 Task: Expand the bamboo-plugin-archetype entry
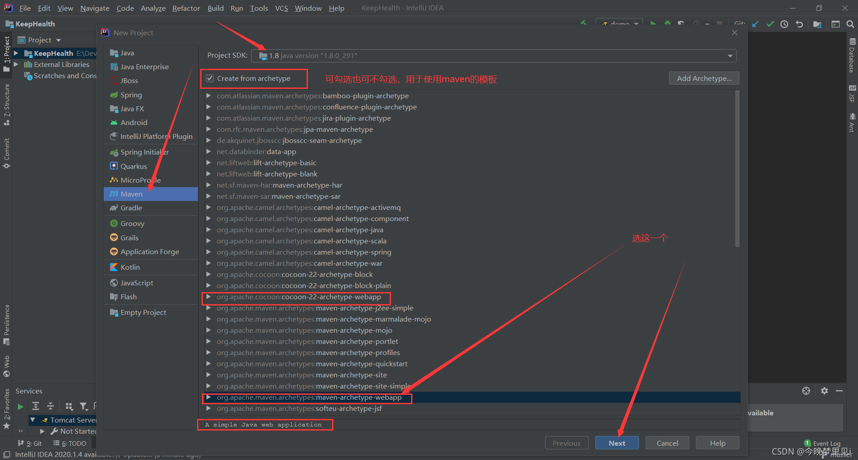pos(208,96)
